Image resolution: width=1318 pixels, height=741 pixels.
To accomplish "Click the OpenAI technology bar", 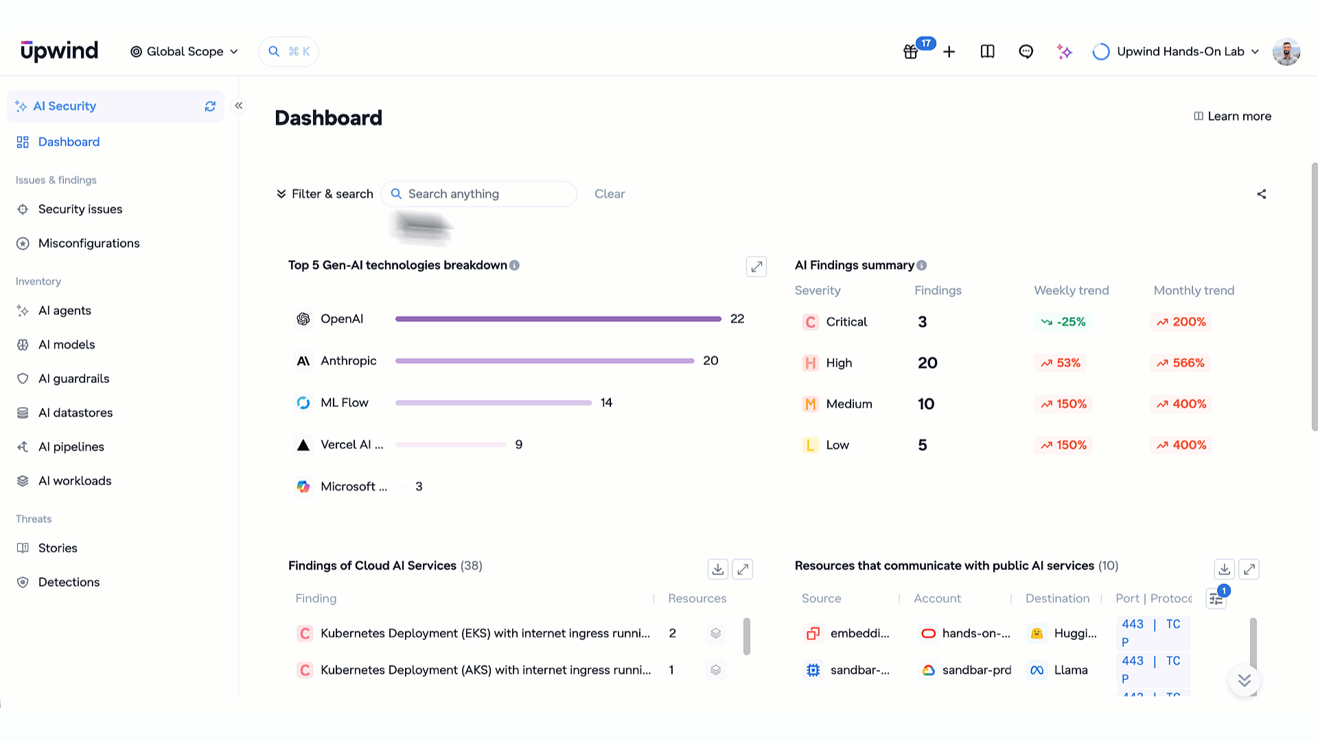I will pyautogui.click(x=558, y=319).
